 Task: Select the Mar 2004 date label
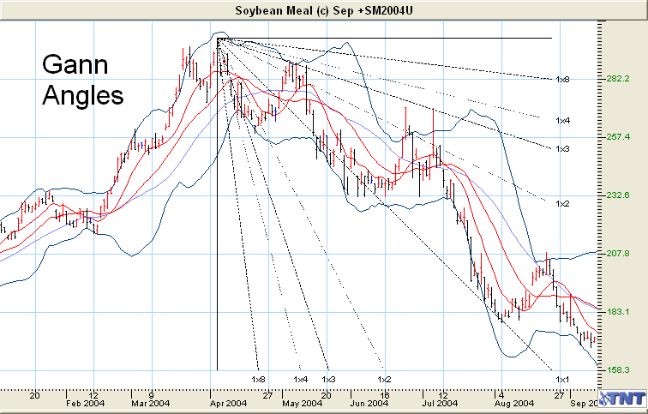click(152, 402)
